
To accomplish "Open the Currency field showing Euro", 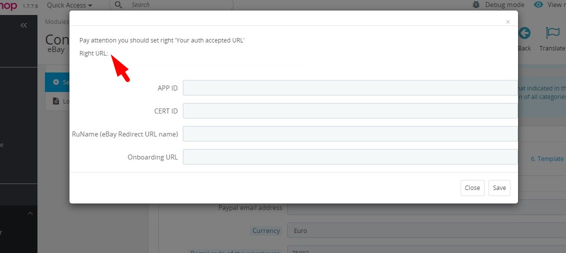I will [425, 230].
